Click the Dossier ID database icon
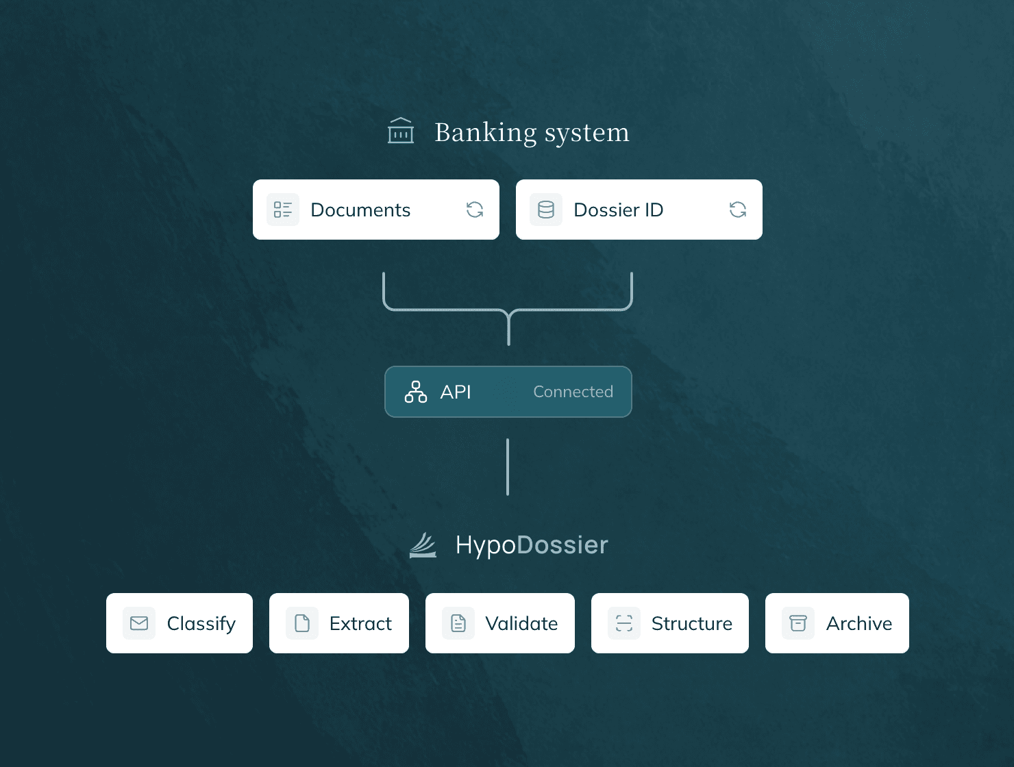 546,210
